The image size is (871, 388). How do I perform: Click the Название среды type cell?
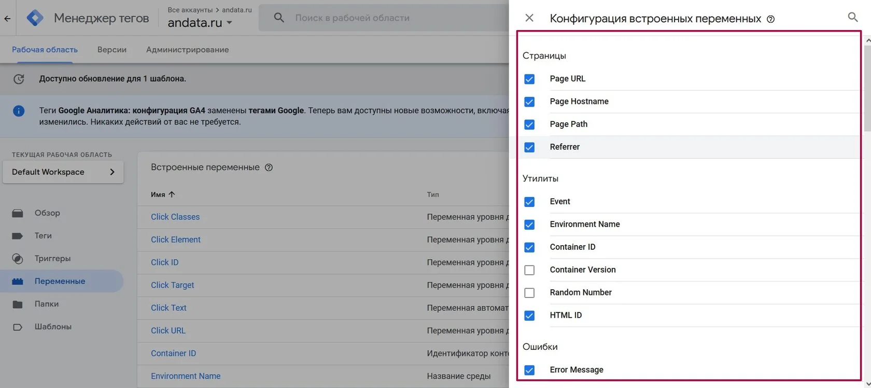pos(459,376)
